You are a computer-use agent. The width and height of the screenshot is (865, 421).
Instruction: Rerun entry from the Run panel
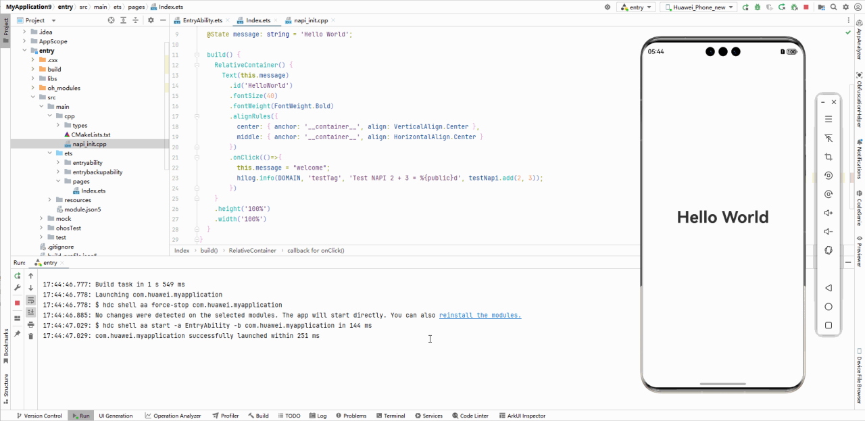click(18, 276)
